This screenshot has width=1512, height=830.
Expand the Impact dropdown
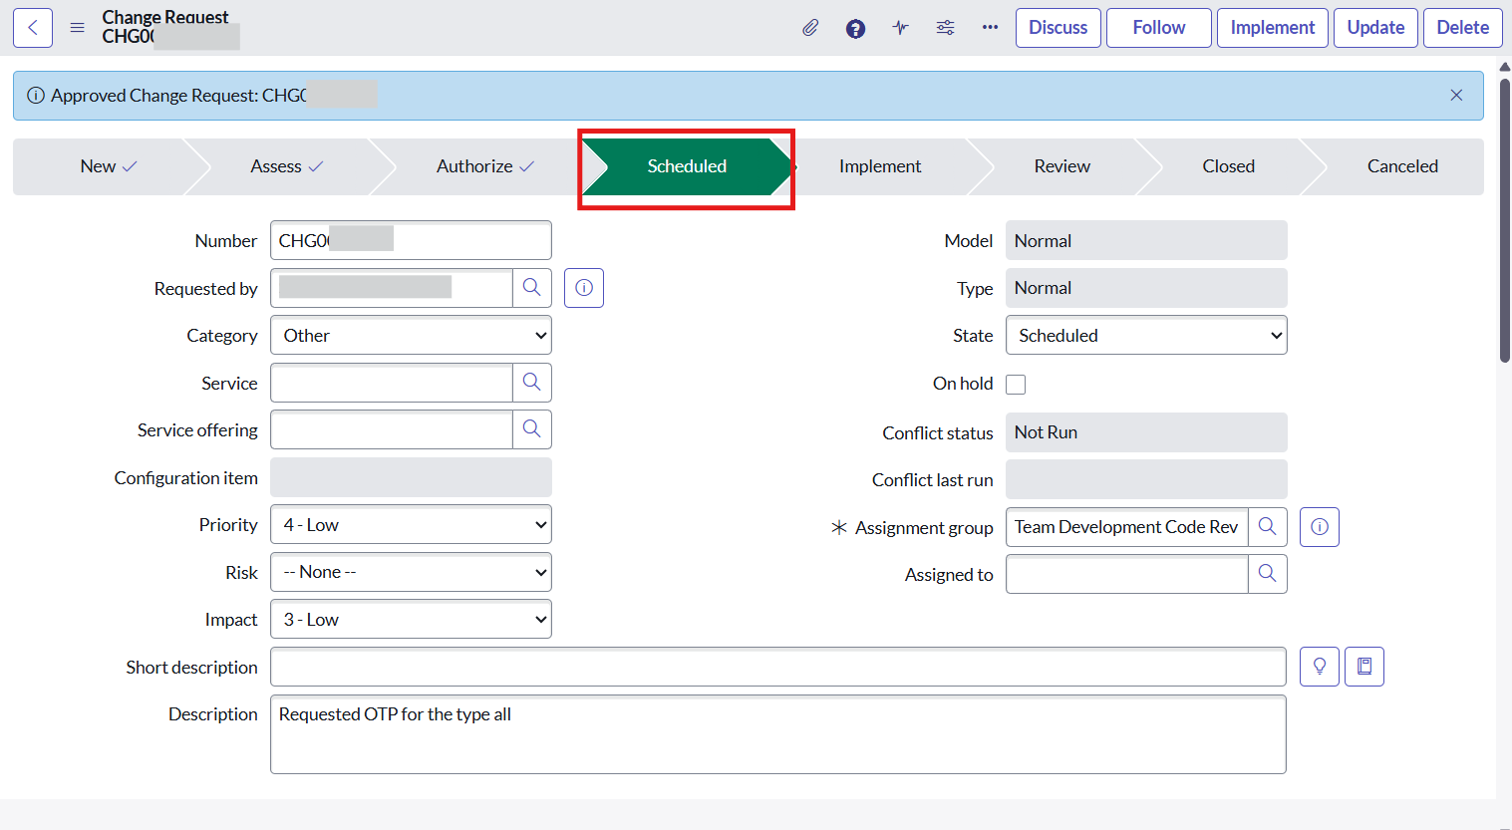click(x=411, y=620)
